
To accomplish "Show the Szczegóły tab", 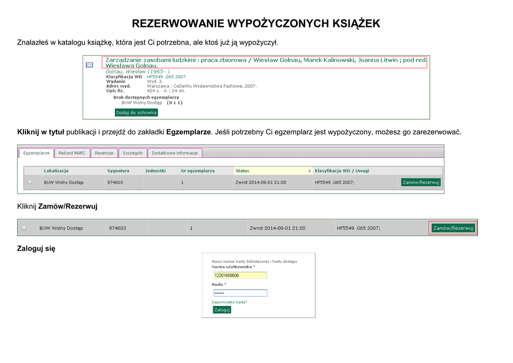I will 133,153.
